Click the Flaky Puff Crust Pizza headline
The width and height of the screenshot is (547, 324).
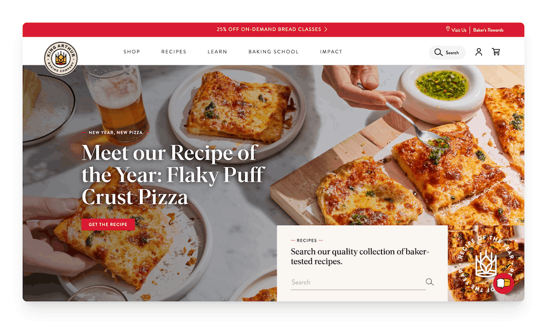click(173, 175)
